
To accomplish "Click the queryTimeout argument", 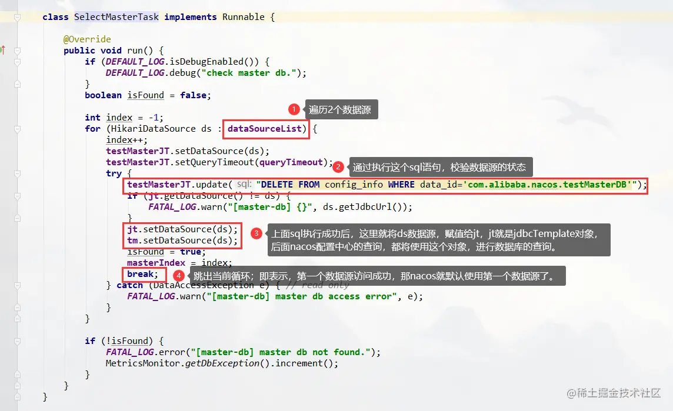I will click(x=291, y=162).
